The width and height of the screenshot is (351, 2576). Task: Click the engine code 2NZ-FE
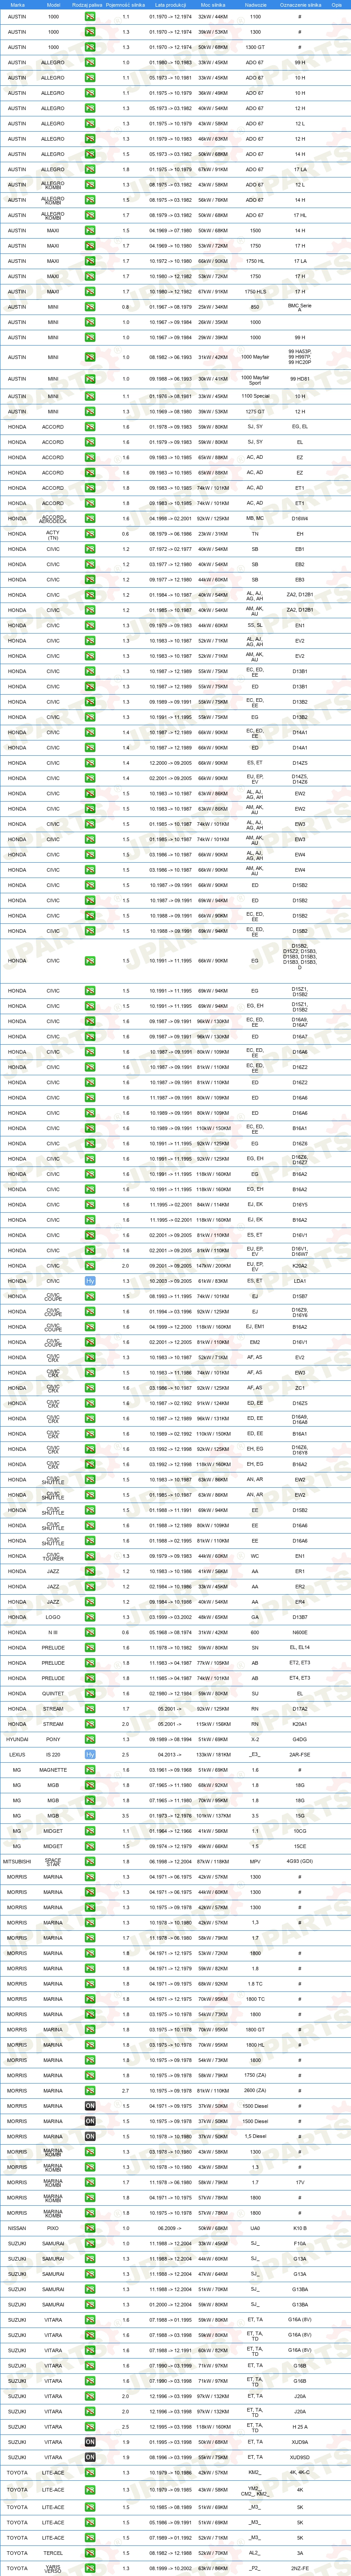pos(300,2568)
